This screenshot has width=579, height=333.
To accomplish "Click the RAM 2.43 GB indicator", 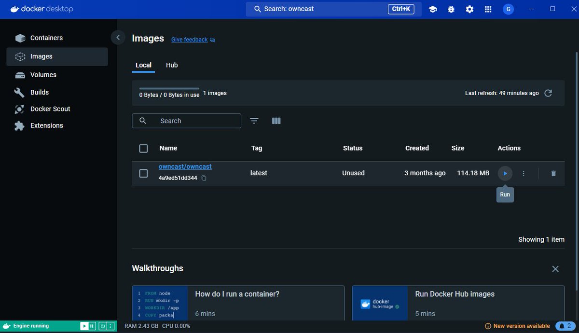I will click(x=141, y=326).
